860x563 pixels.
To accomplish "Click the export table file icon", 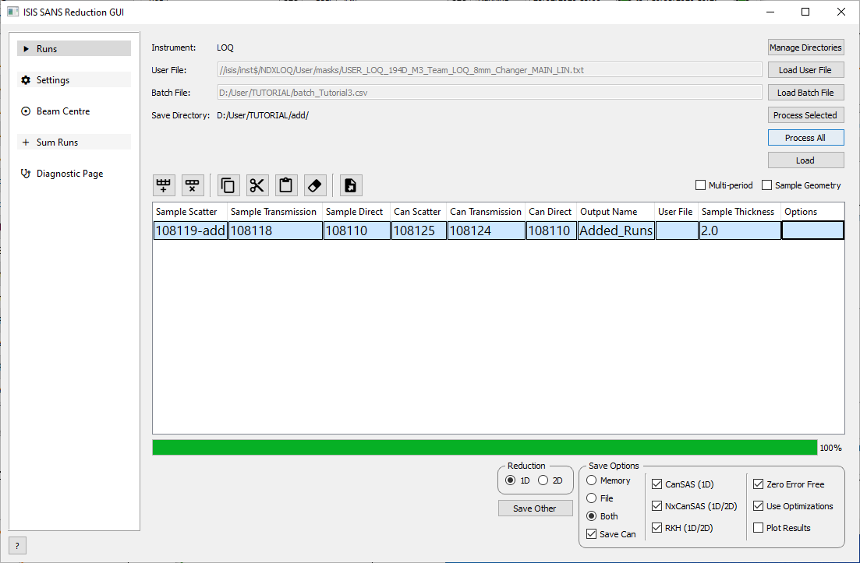I will [x=351, y=185].
